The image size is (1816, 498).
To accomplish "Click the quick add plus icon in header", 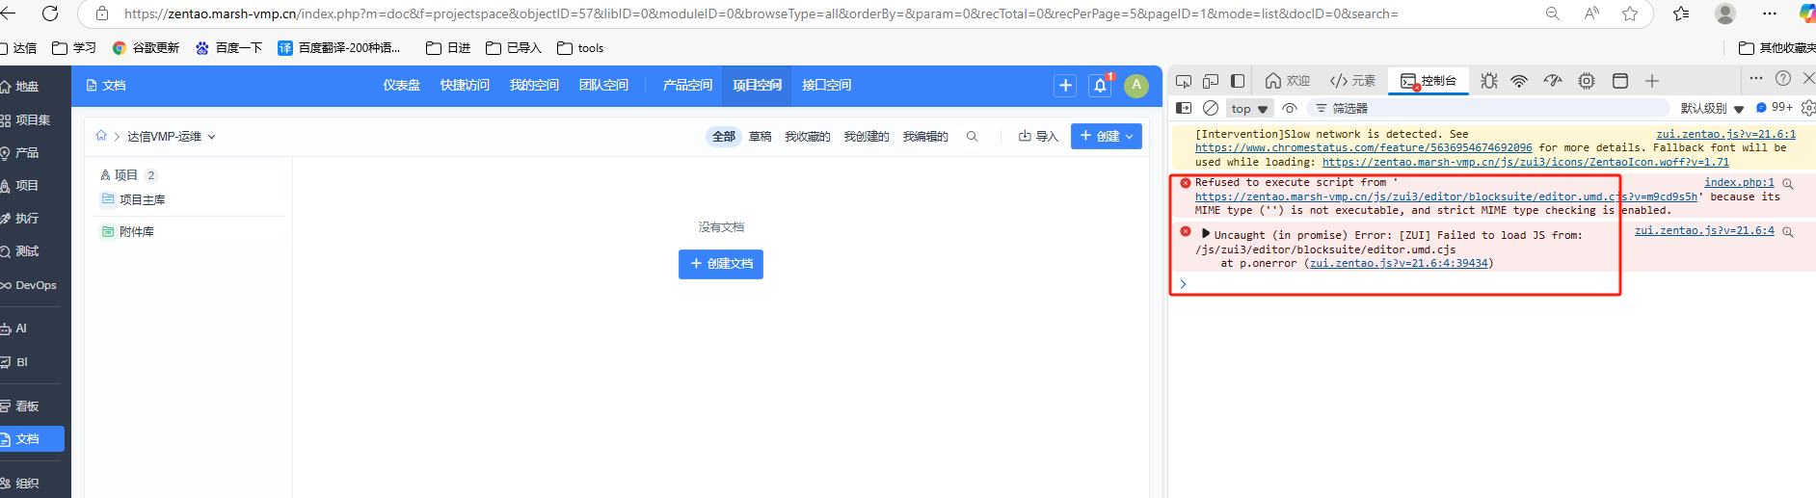I will [x=1065, y=86].
